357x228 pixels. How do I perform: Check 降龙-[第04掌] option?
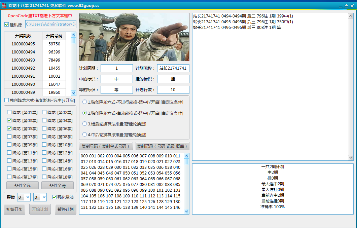coord(44,120)
